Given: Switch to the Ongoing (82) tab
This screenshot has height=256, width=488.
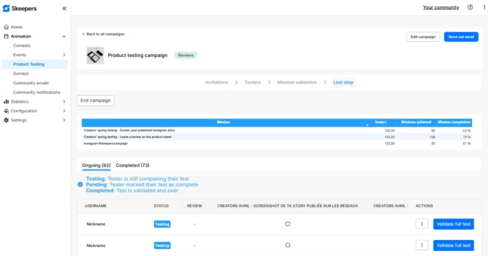Looking at the screenshot, I should coord(96,165).
